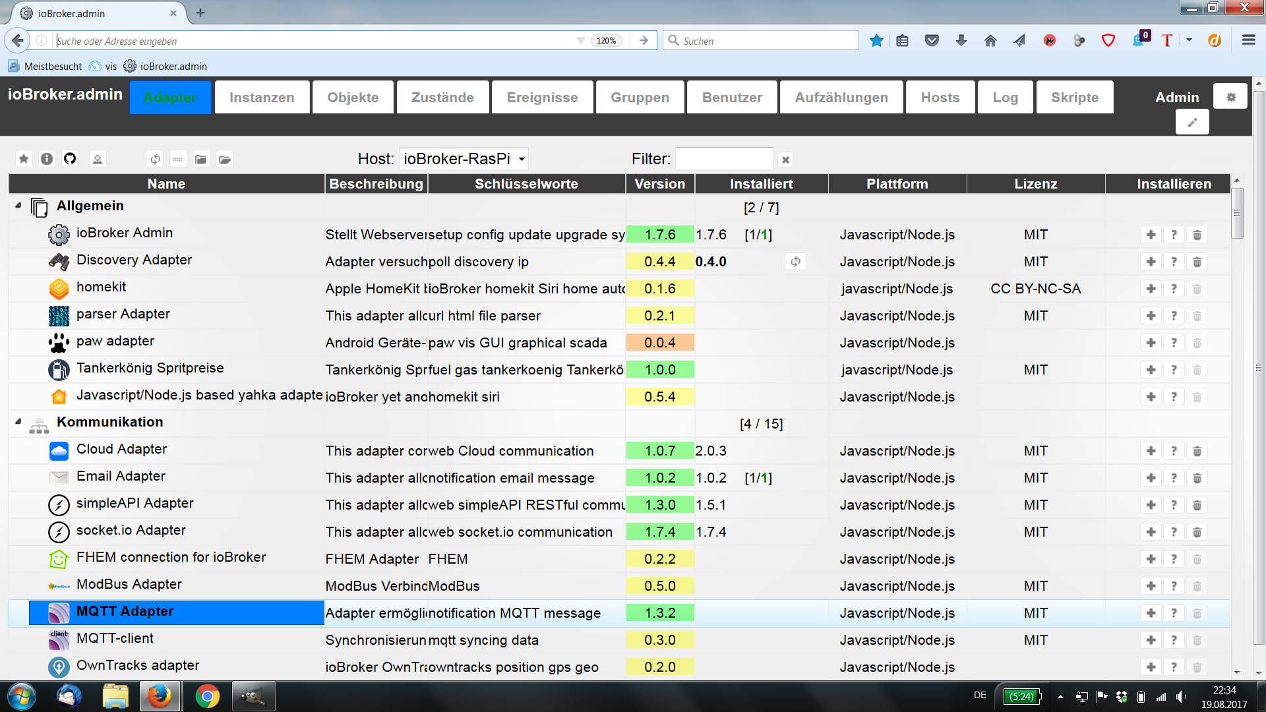Open the Aufzählungen tab
The image size is (1266, 712).
841,98
